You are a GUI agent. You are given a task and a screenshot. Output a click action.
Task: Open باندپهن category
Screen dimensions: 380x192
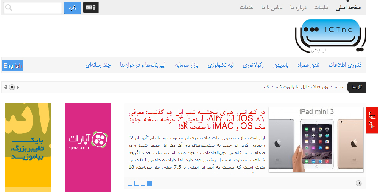(x=281, y=65)
